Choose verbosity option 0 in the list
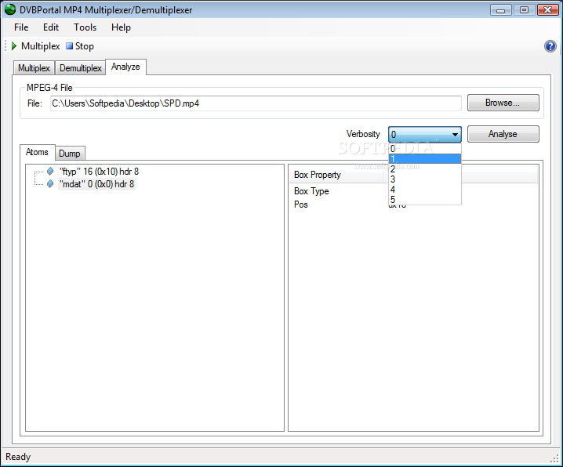This screenshot has height=467, width=563. click(x=425, y=149)
